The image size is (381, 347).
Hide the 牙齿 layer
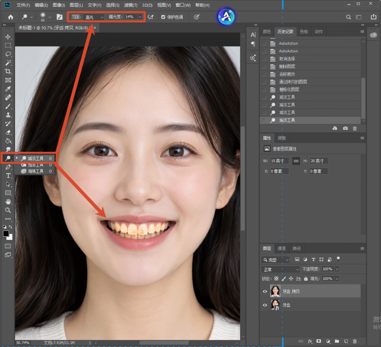pos(265,305)
